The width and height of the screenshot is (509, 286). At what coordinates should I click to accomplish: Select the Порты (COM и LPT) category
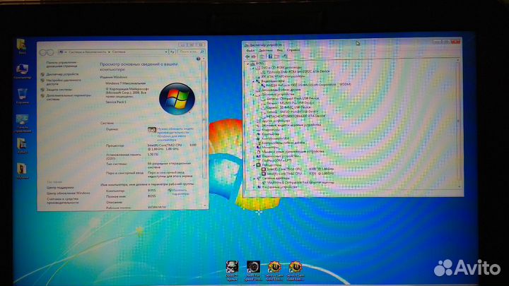276,160
